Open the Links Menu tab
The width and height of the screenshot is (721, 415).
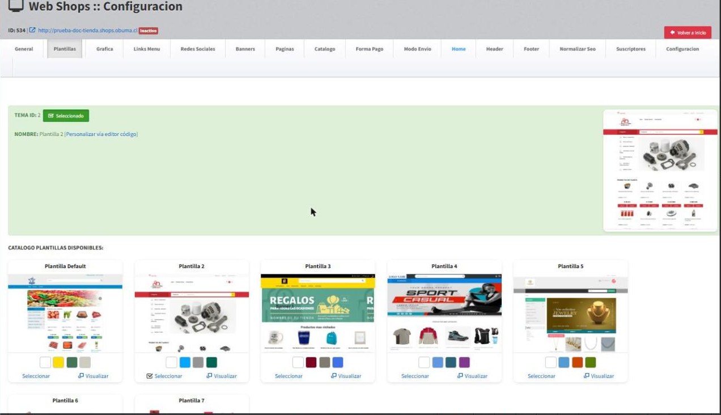pos(147,49)
